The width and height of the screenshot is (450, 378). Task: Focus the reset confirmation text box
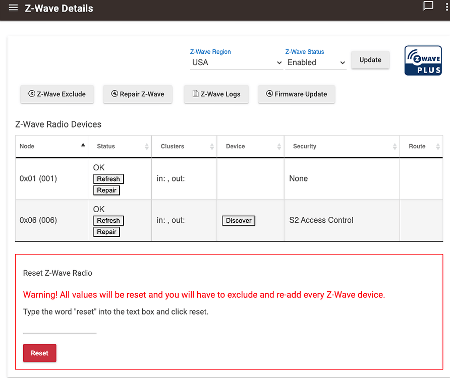(x=60, y=328)
